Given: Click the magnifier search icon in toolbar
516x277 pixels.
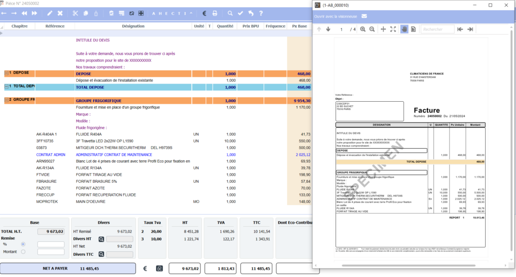Looking at the screenshot, I should click(x=230, y=13).
